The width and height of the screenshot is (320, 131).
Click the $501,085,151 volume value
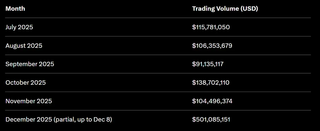pos(211,120)
